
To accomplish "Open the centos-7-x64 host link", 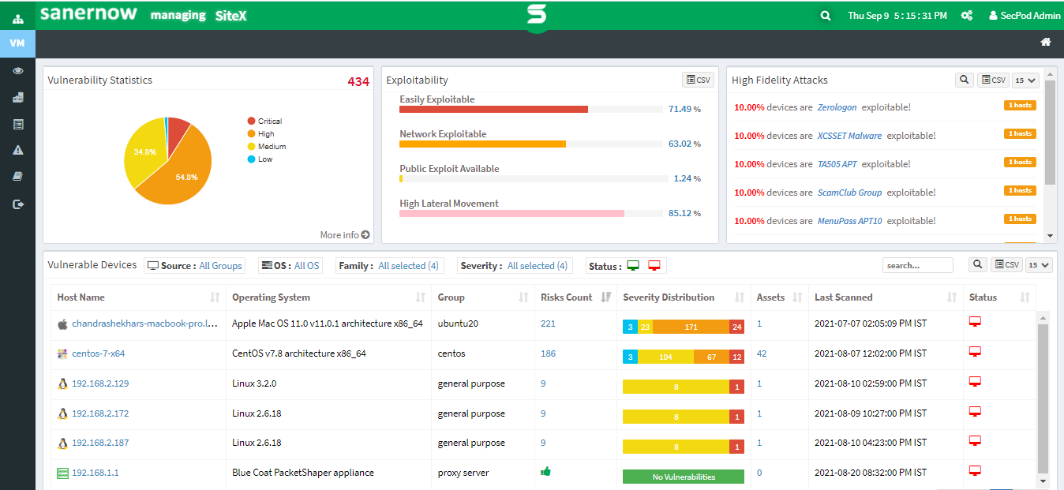I will (98, 353).
